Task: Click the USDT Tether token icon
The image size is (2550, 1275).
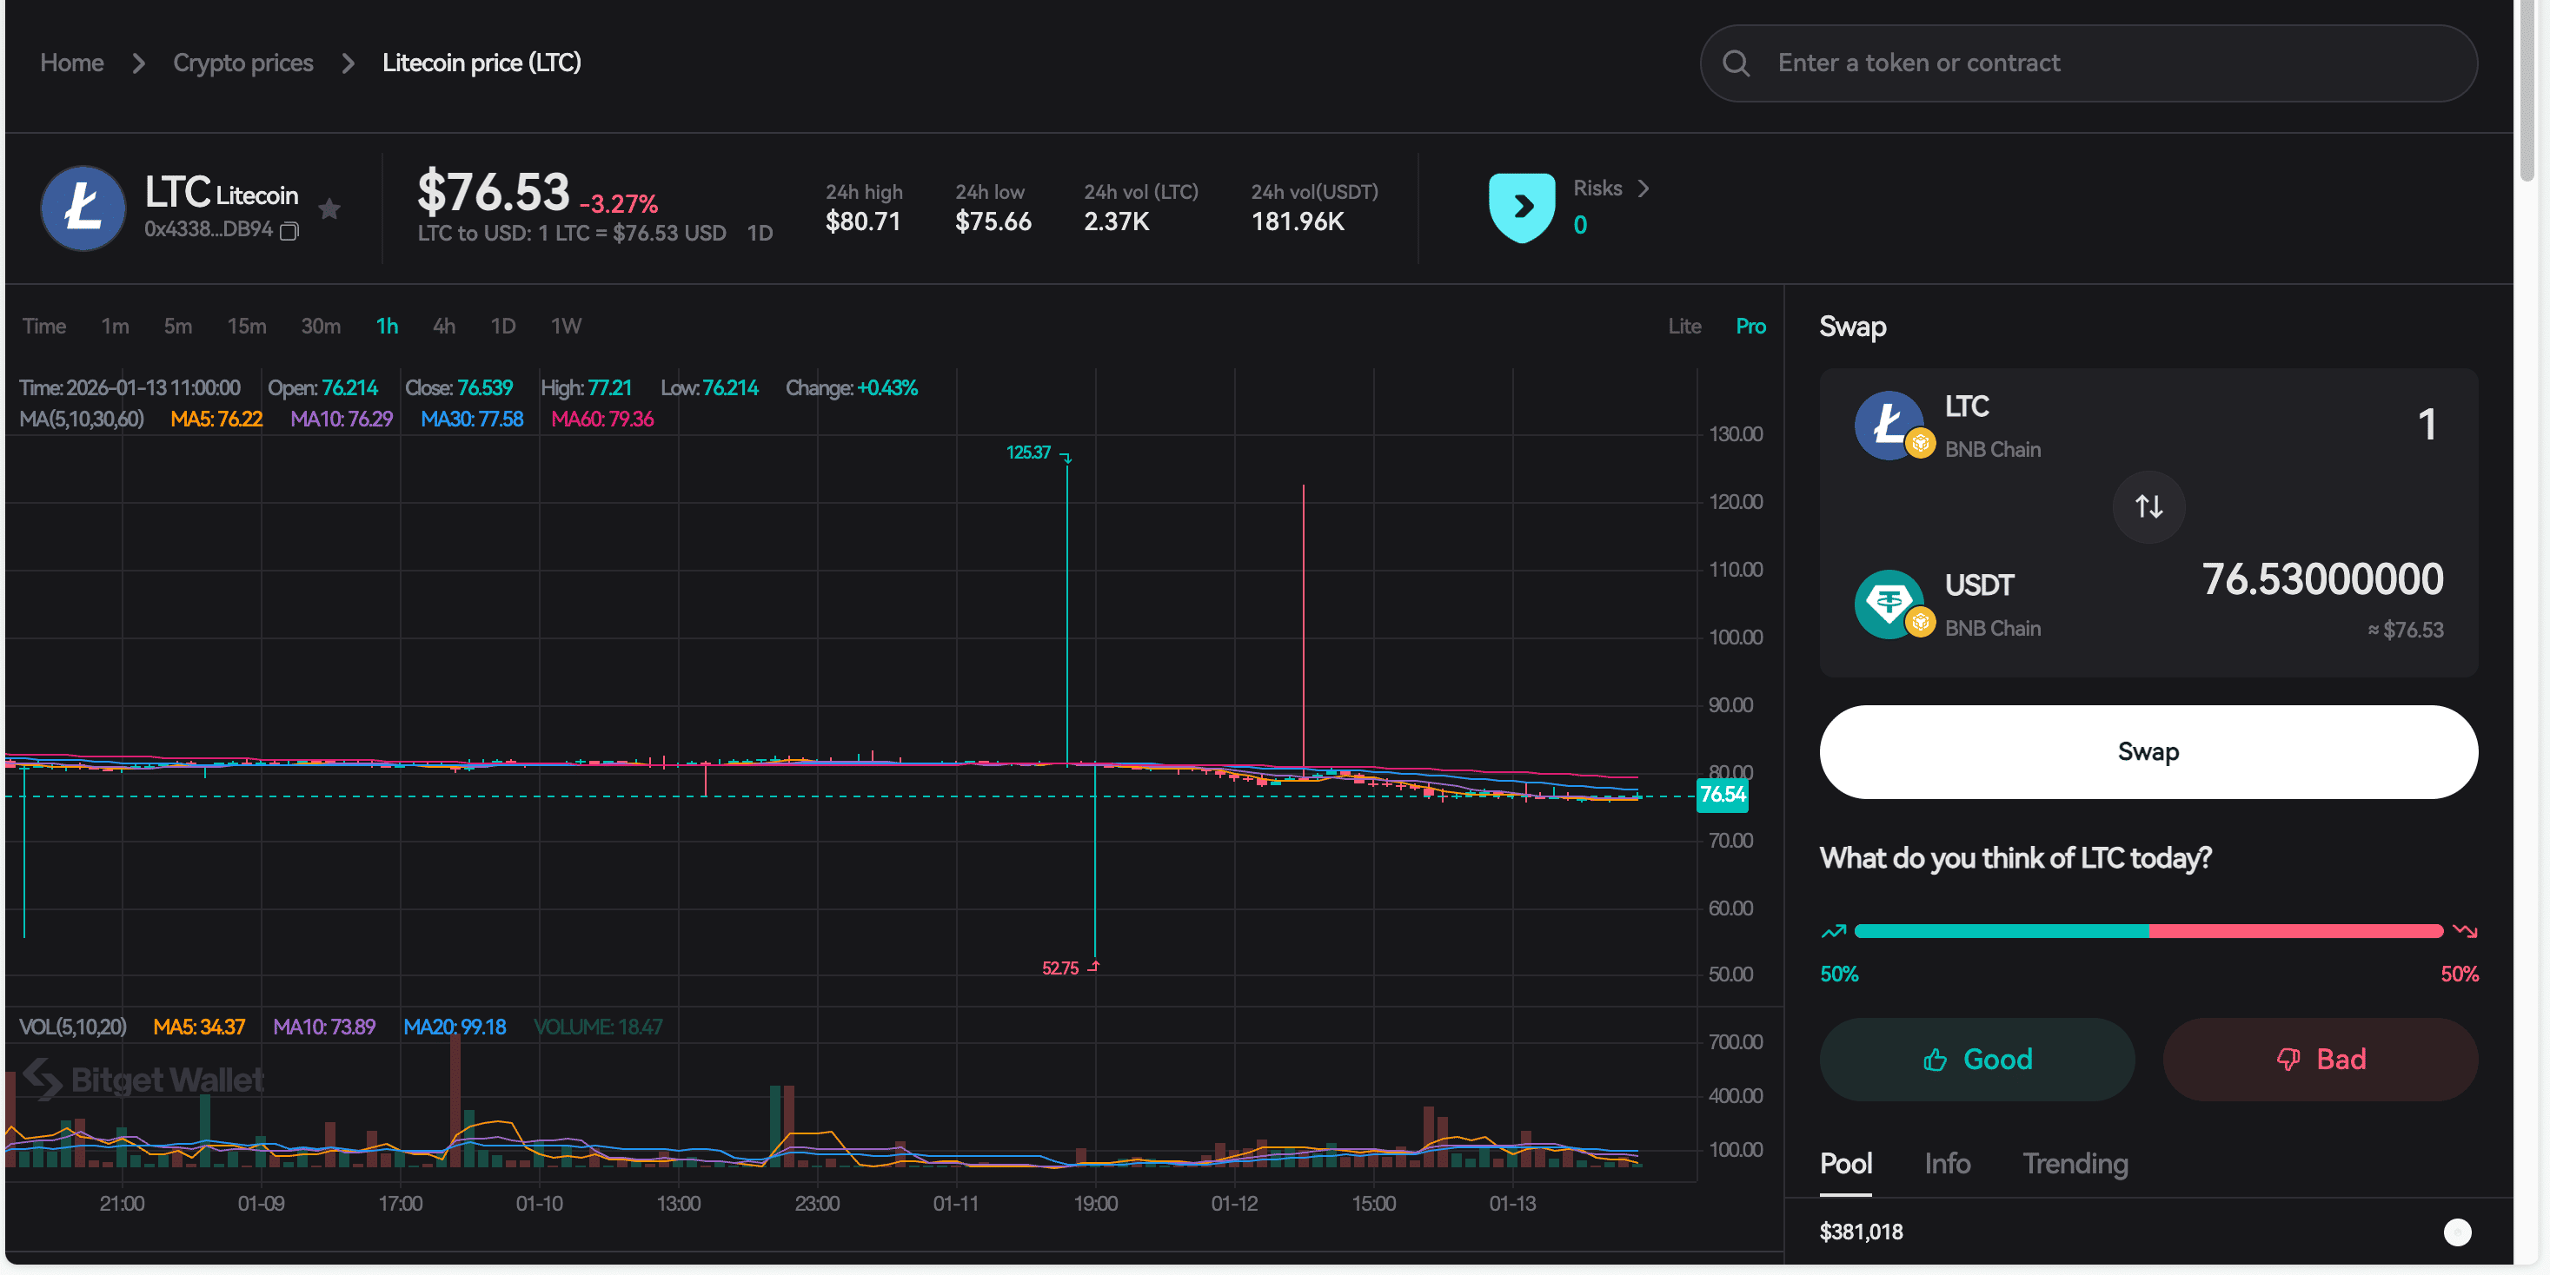Action: tap(1889, 604)
